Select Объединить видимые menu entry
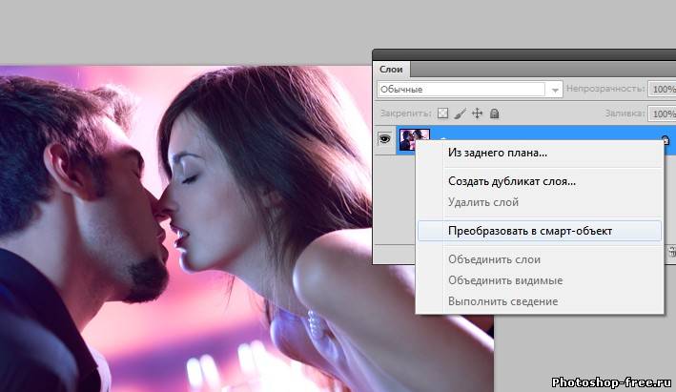The height and width of the screenshot is (392, 676). tap(504, 280)
